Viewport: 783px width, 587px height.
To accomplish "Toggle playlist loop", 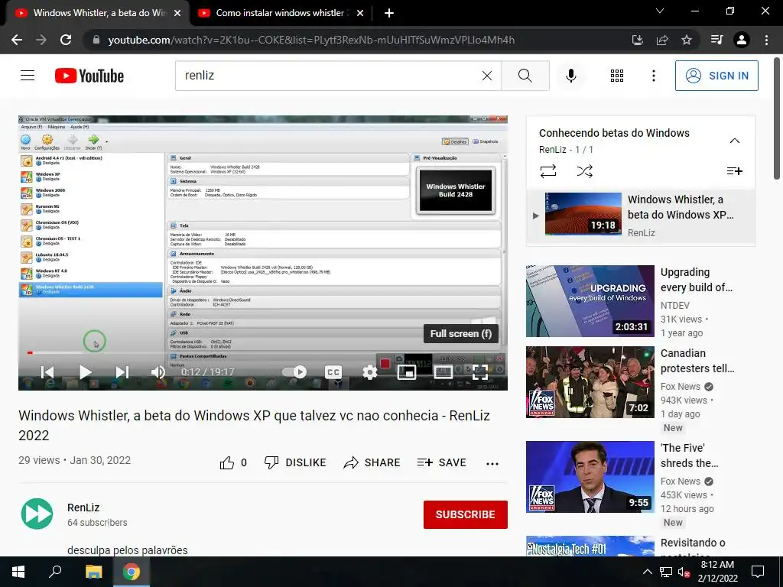I will point(547,171).
